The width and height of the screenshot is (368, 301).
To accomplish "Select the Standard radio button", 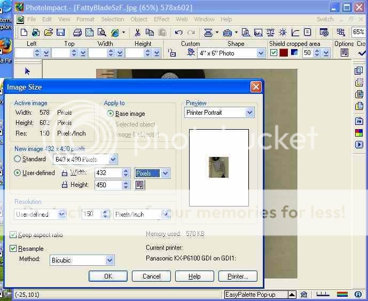I will click(18, 159).
